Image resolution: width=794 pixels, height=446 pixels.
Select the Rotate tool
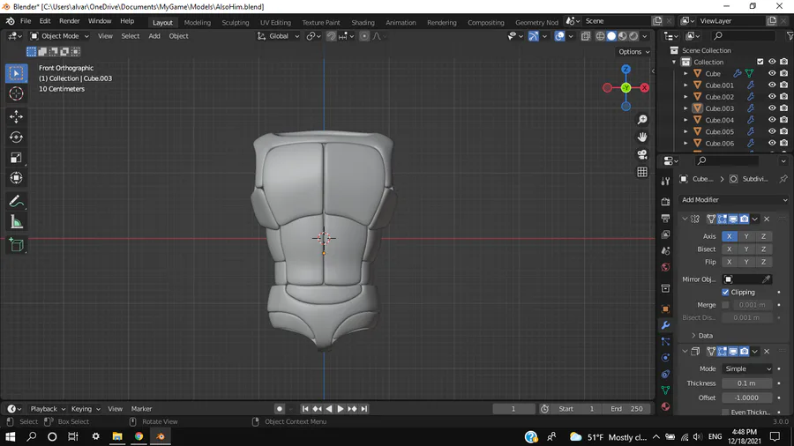coord(16,137)
